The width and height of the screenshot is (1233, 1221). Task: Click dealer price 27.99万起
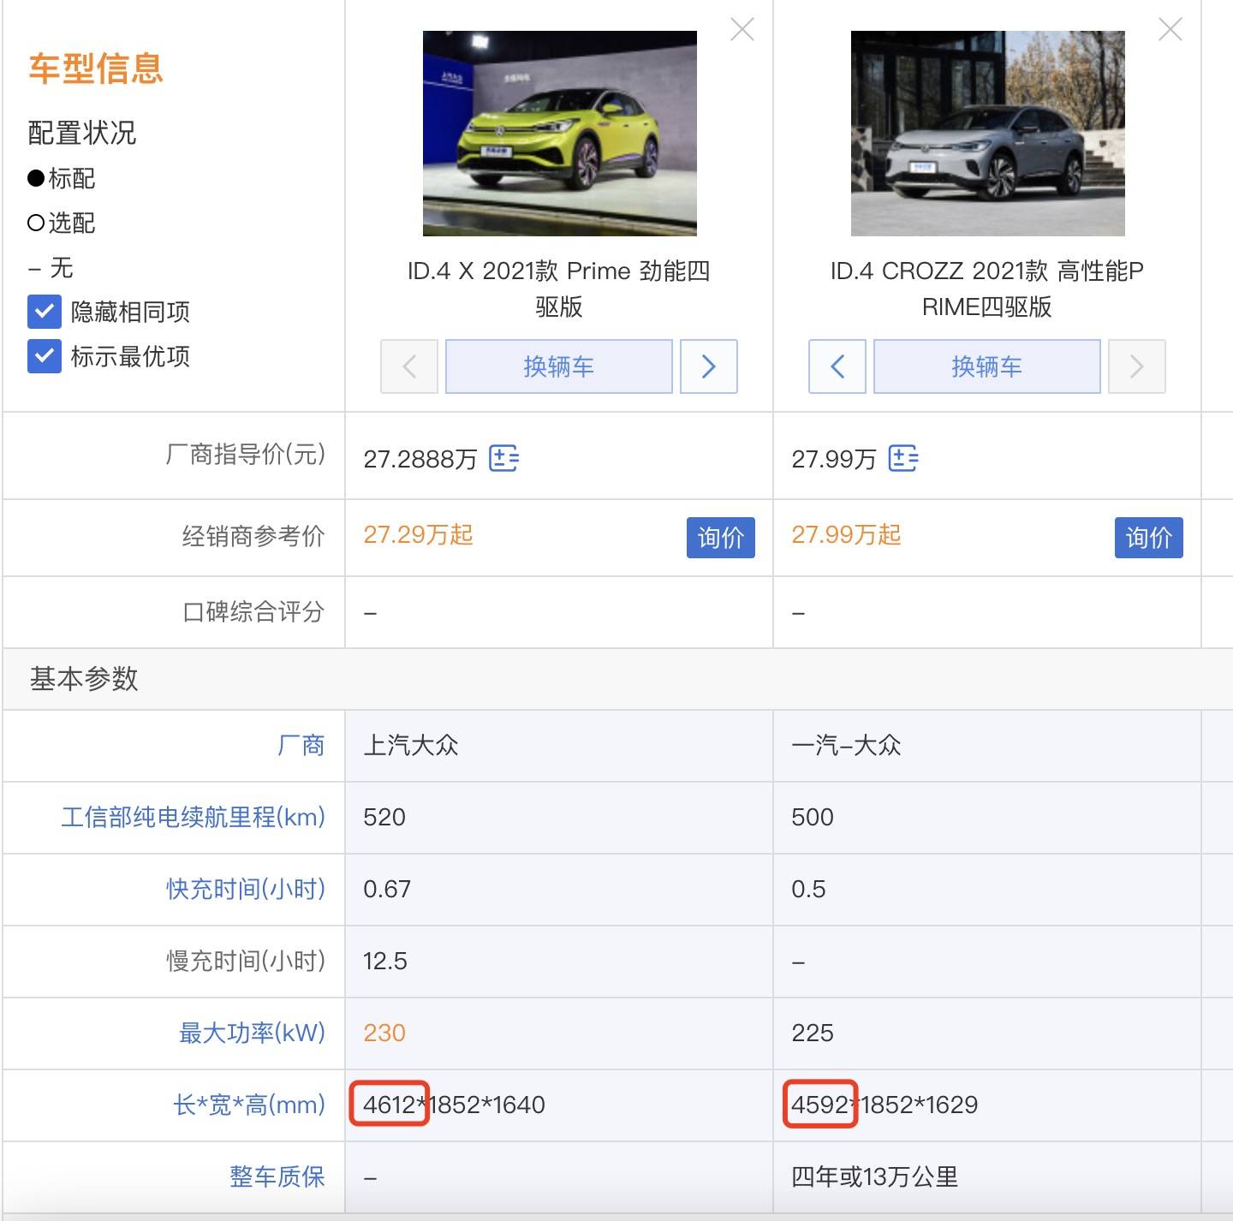pos(846,535)
